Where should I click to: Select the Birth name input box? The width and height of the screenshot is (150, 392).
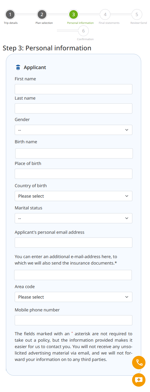click(74, 153)
